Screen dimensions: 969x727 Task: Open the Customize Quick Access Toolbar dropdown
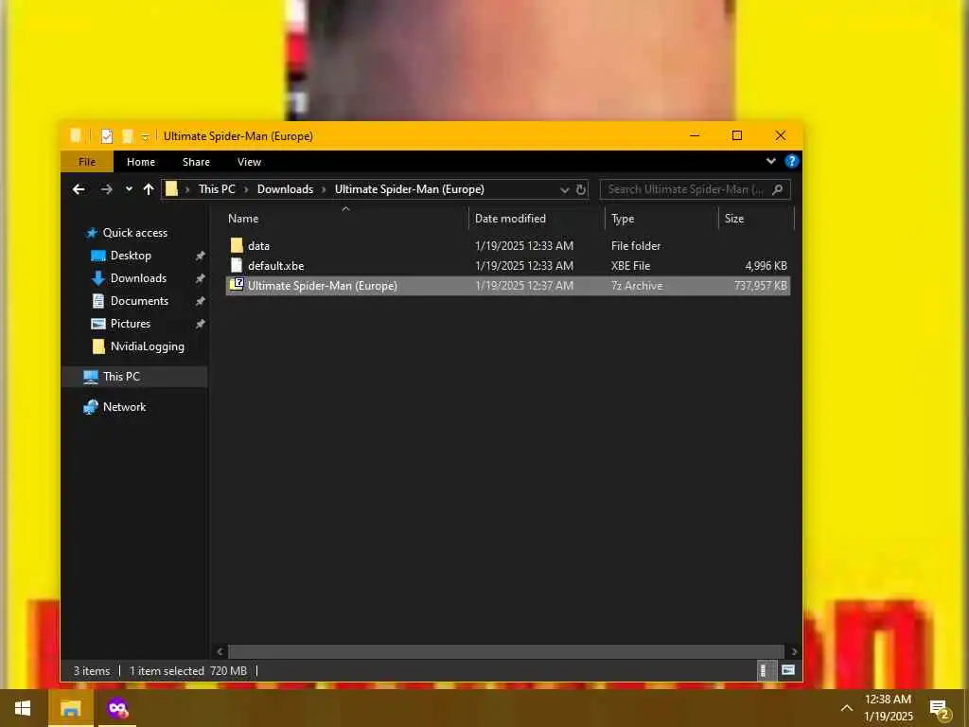pyautogui.click(x=145, y=136)
